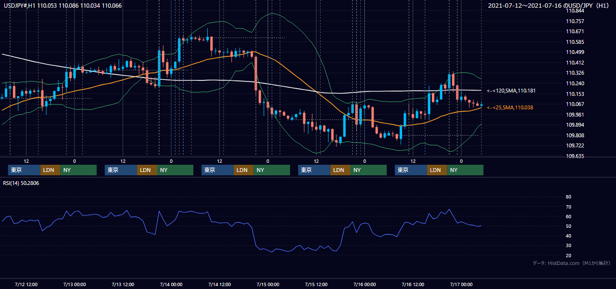Viewport: 616px width, 289px height.
Task: Click the 110.844 price axis label
Action: [x=576, y=11]
